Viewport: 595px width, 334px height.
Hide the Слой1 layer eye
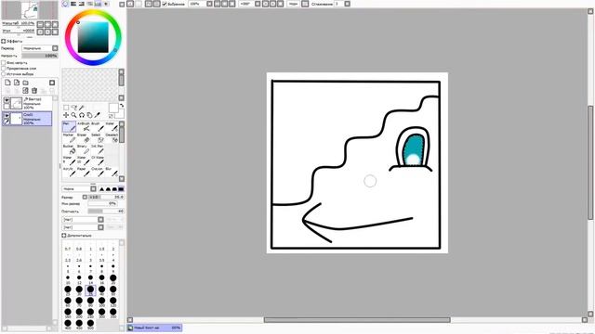(7, 115)
